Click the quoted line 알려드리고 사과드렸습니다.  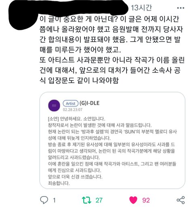pos(74,157)
